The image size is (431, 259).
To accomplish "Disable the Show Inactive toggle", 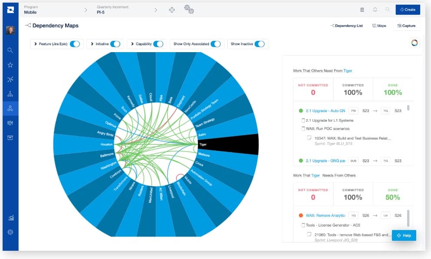I will pos(260,44).
